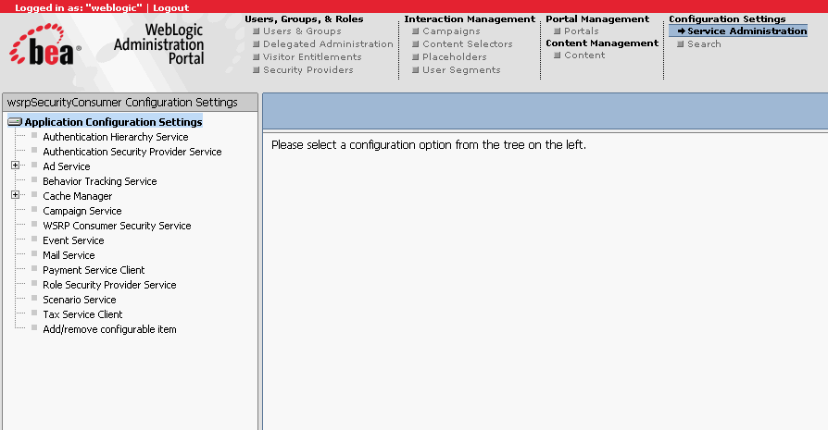Click the Portal Management heading
Screen dimensions: 828x430
(x=597, y=19)
